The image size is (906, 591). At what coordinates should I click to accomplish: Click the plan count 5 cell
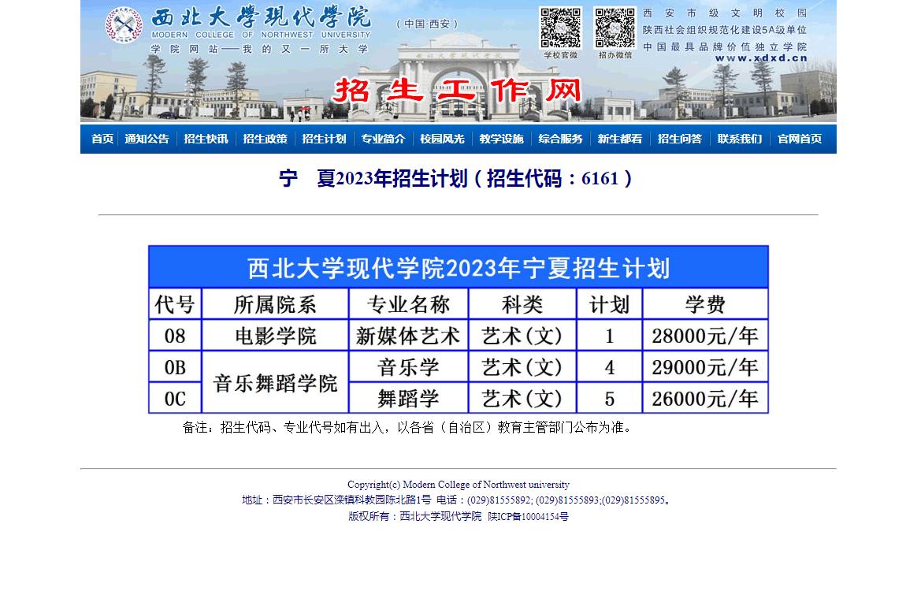point(610,399)
